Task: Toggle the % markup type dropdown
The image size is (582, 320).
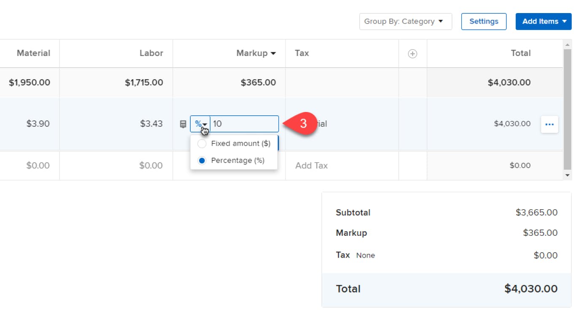Action: coord(200,124)
